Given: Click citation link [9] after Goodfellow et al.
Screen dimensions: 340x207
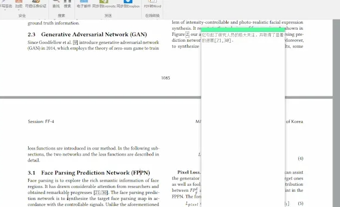Looking at the screenshot, I should tap(75, 42).
